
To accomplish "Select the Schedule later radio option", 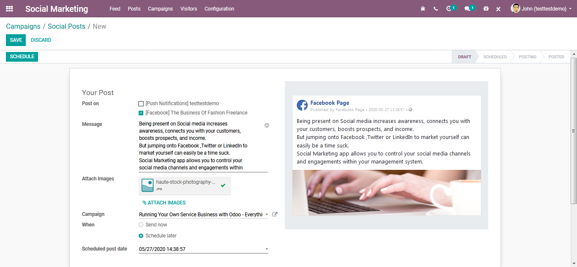I will 141,236.
